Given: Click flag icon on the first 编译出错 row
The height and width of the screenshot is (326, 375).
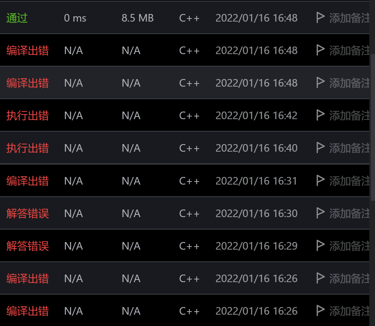Looking at the screenshot, I should (320, 50).
